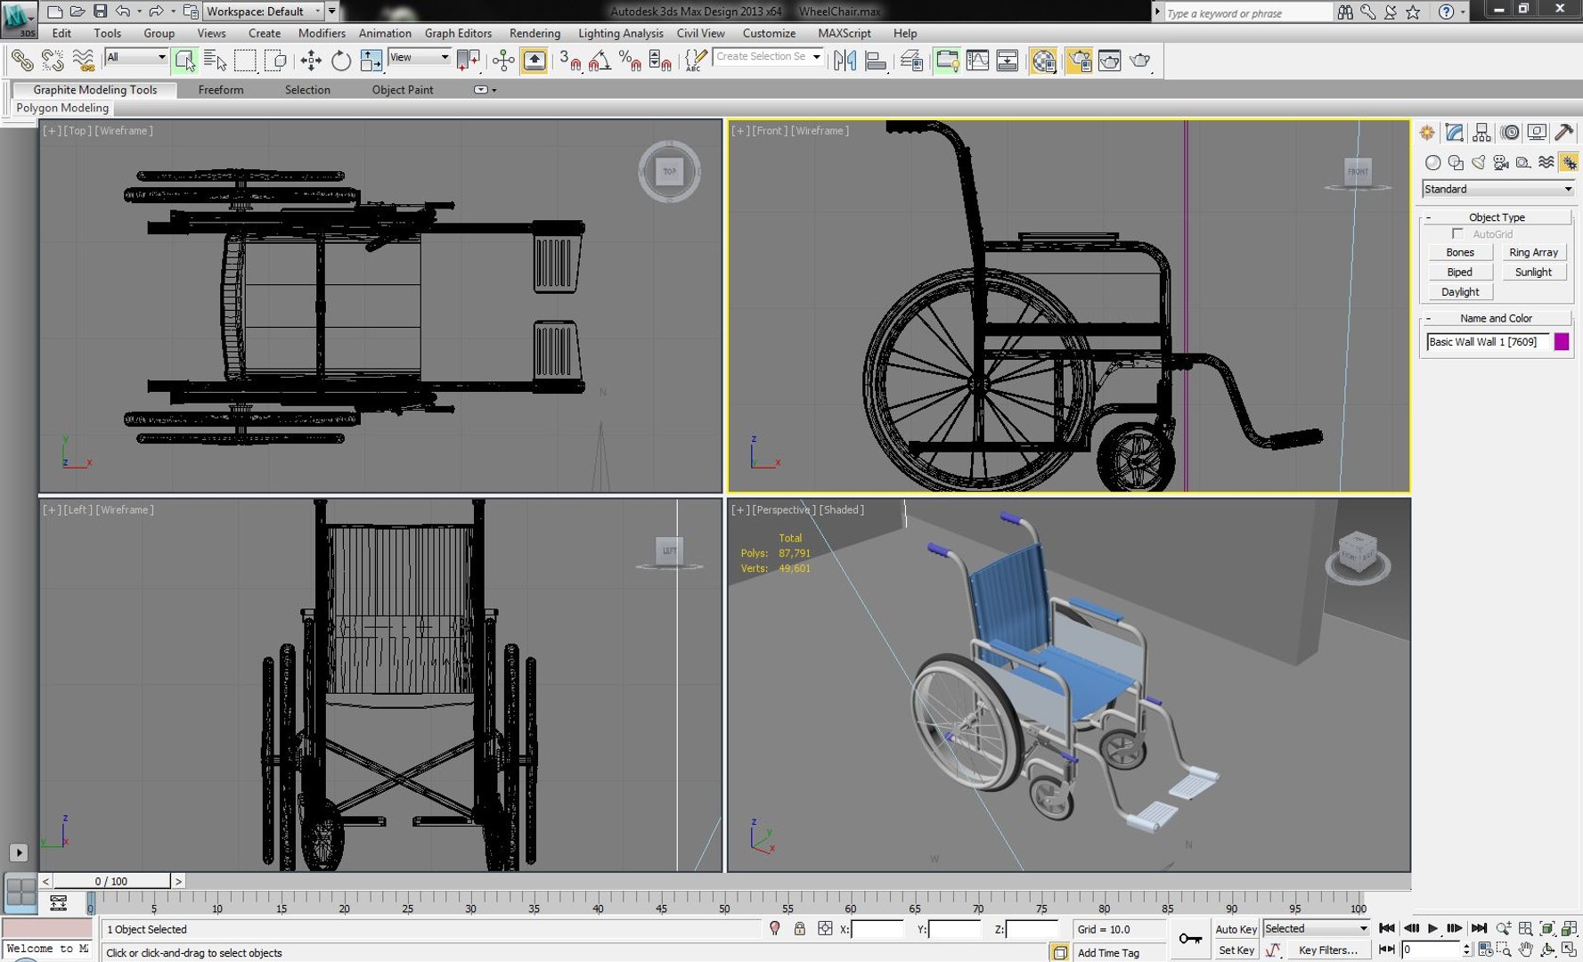Select the Select and Link tool
Image resolution: width=1583 pixels, height=962 pixels.
pyautogui.click(x=22, y=61)
